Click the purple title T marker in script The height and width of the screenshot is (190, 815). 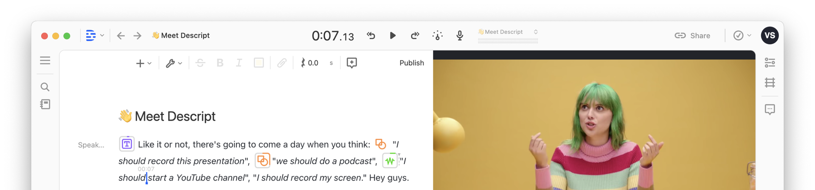click(126, 144)
